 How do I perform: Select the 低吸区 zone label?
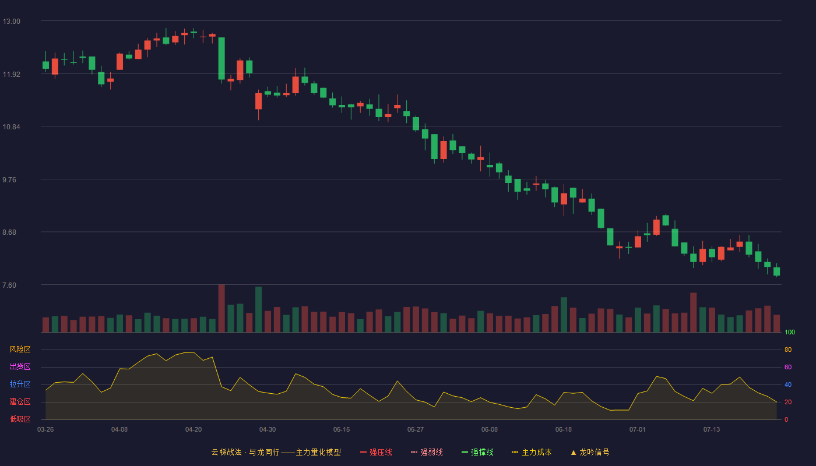[x=20, y=419]
